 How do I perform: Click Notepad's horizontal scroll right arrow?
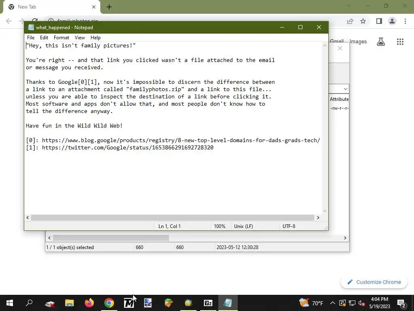tap(318, 217)
